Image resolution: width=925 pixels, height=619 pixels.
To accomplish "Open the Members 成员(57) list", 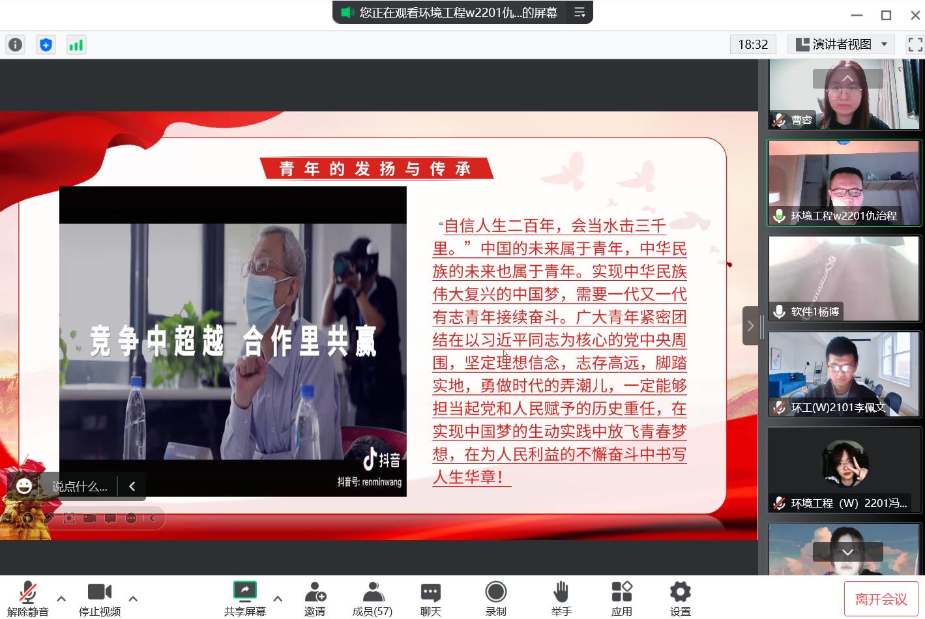I will [372, 598].
